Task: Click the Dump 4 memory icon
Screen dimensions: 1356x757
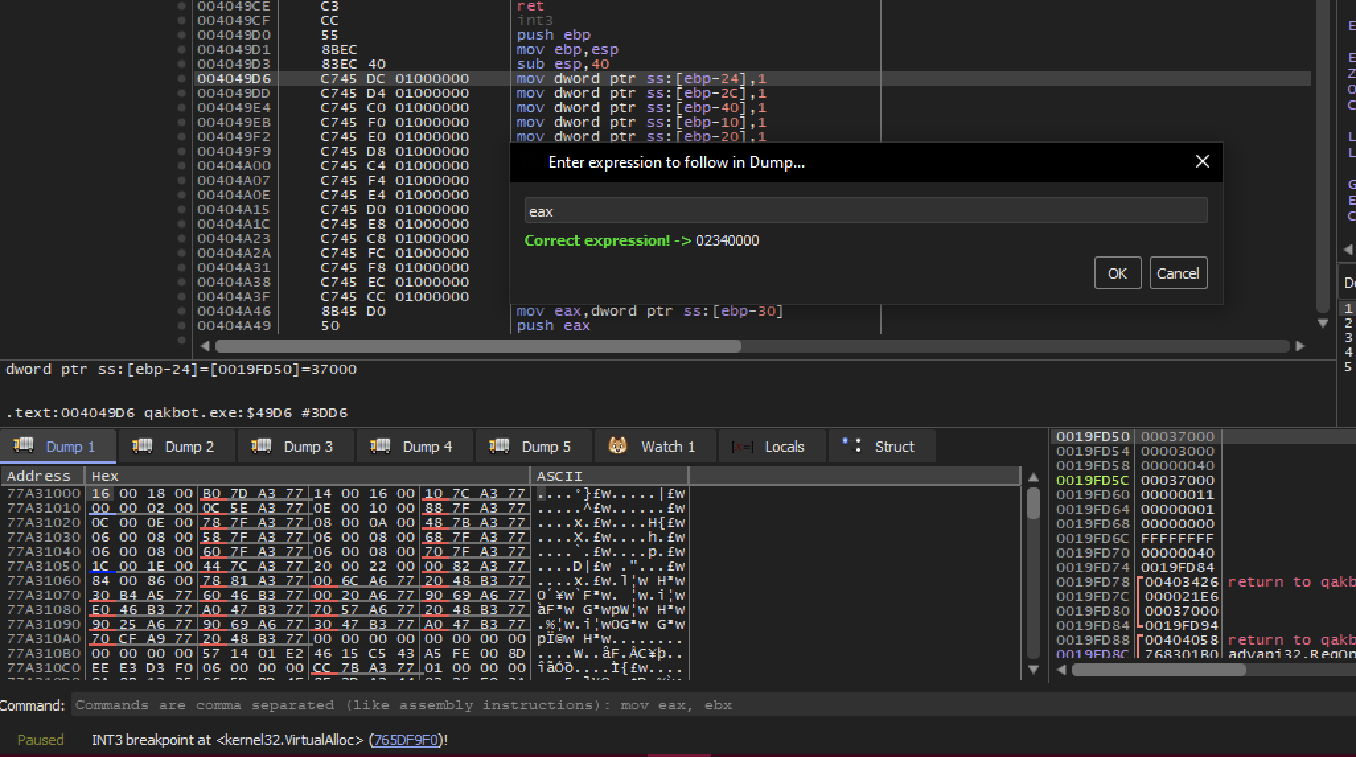Action: (x=380, y=446)
